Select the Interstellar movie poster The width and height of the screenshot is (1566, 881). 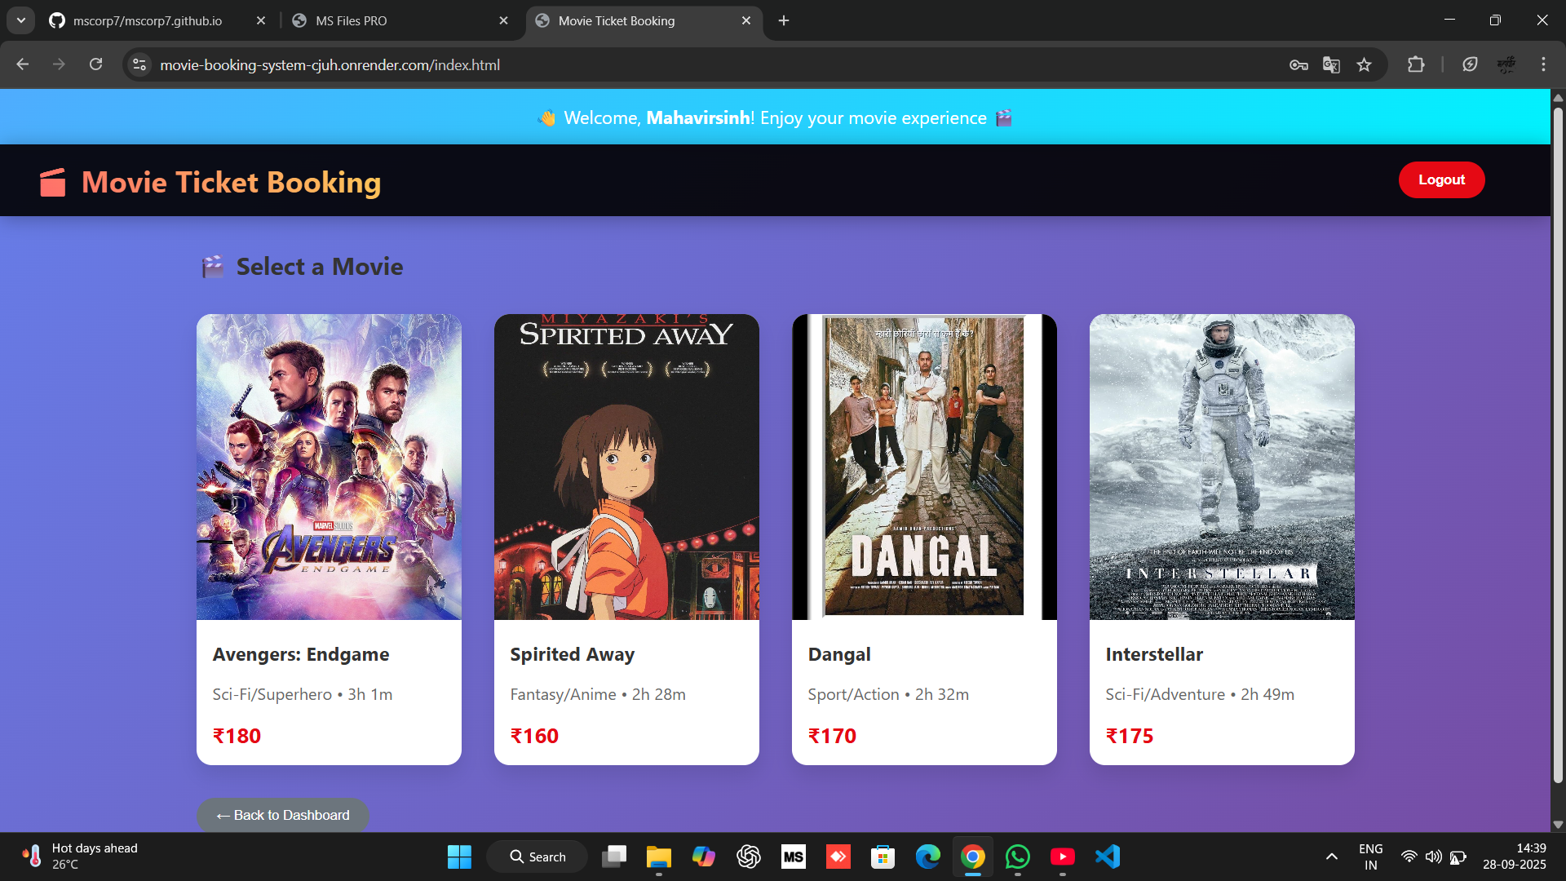click(1221, 467)
